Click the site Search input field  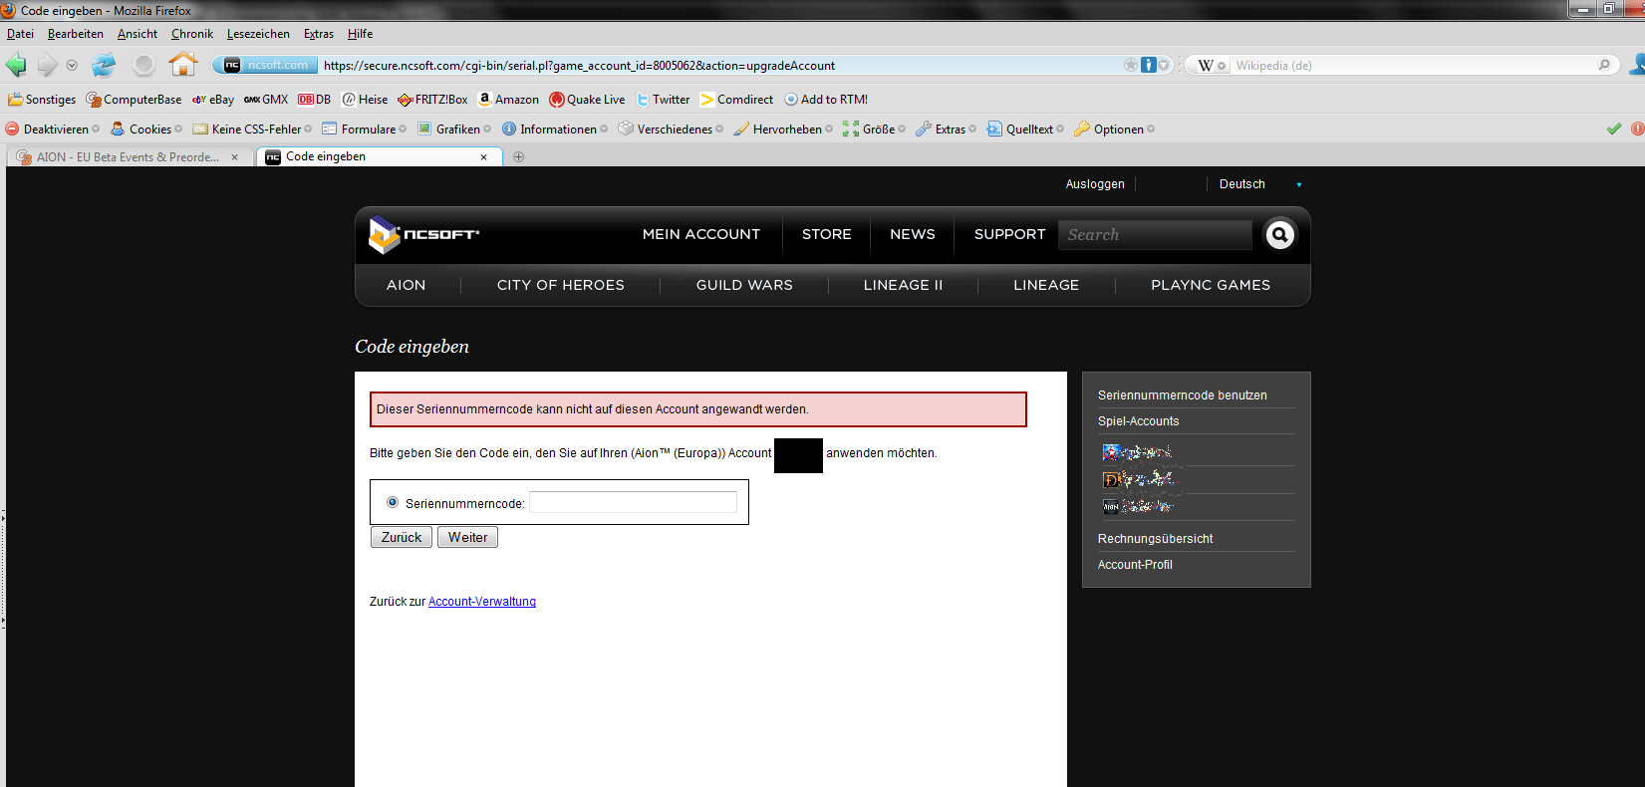[1155, 235]
